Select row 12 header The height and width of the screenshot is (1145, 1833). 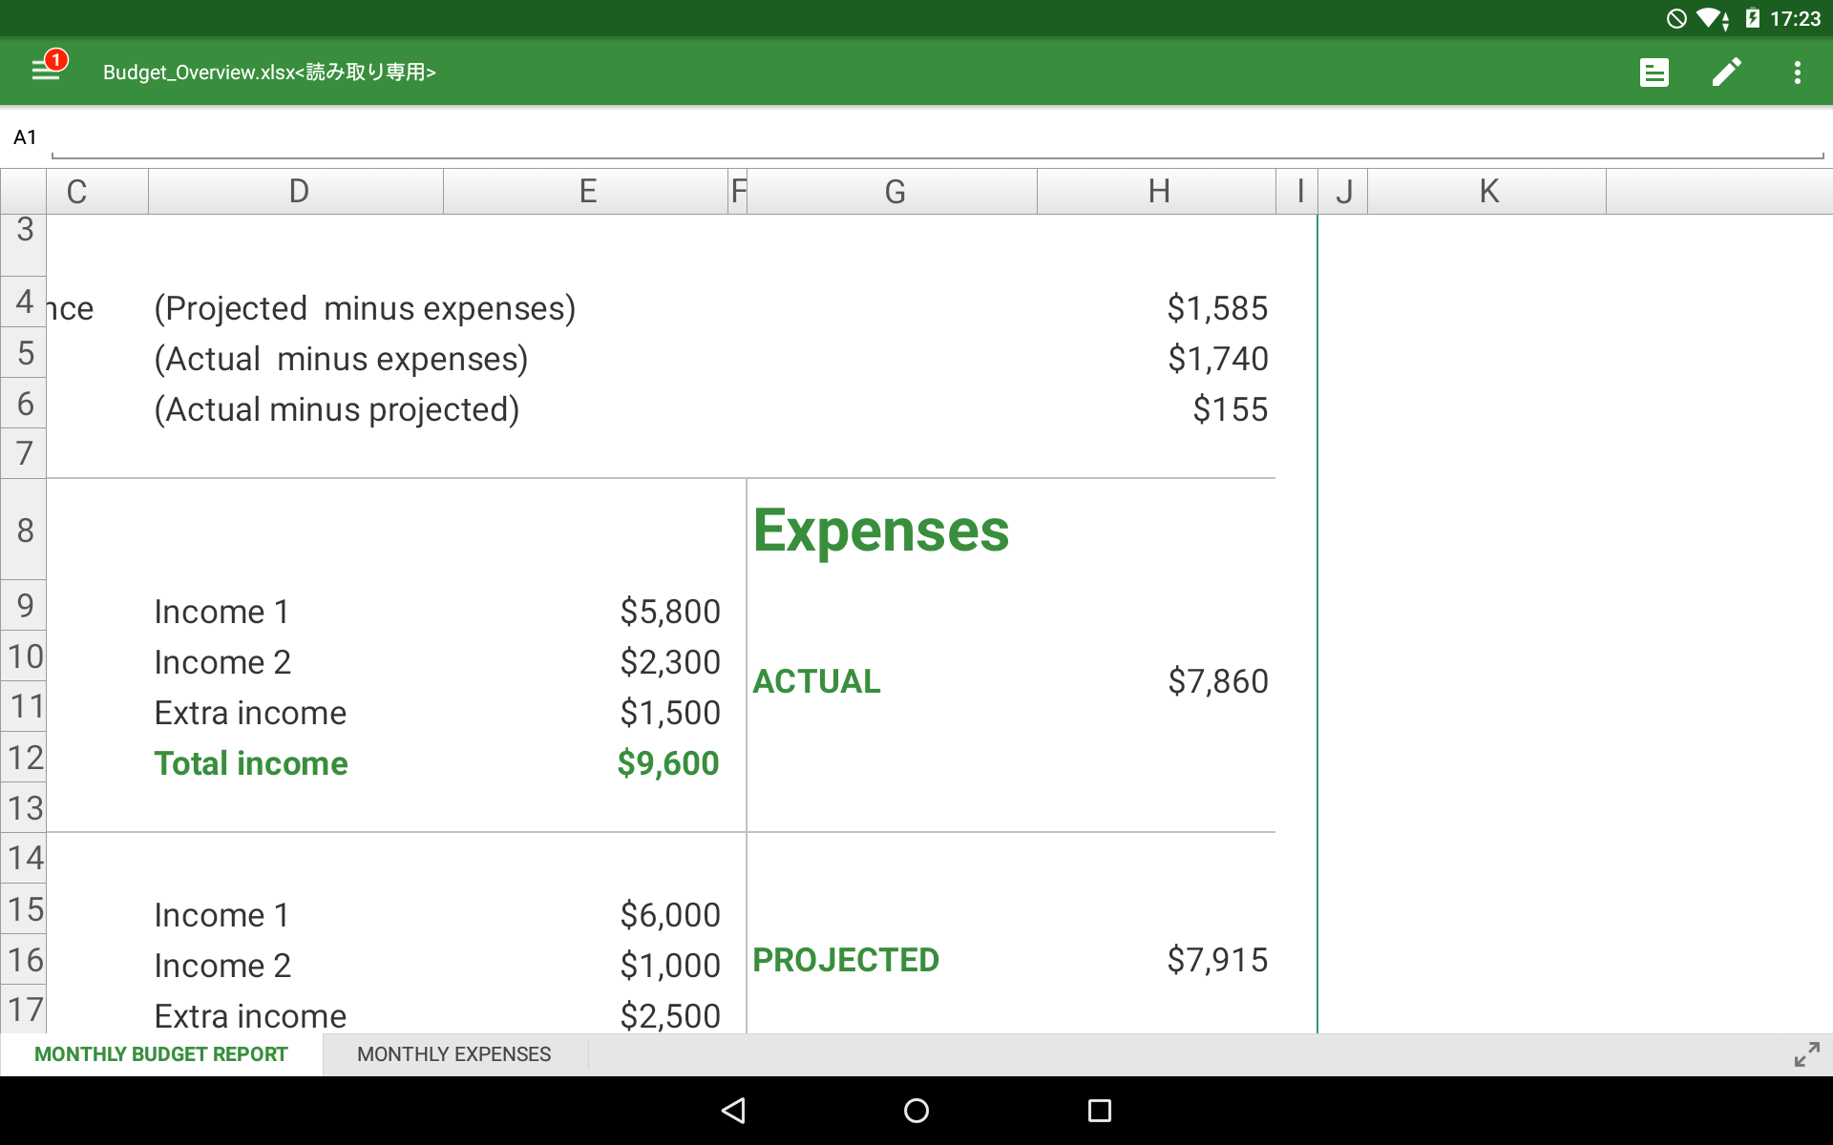(x=24, y=758)
